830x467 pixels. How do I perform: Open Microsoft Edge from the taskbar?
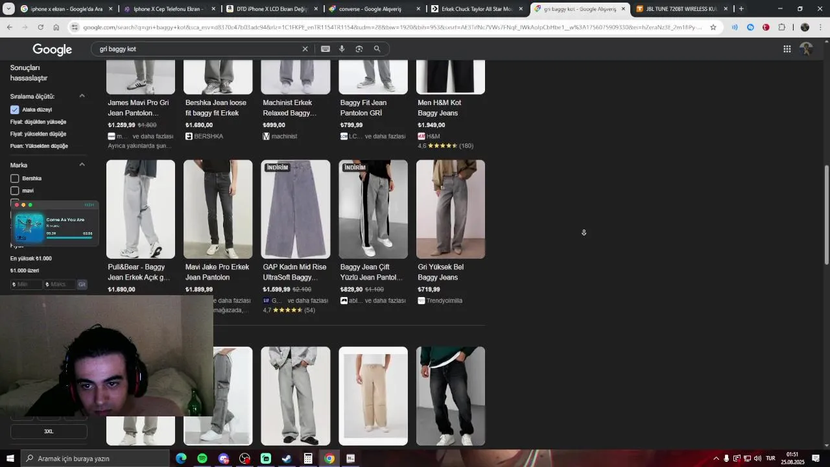click(181, 459)
